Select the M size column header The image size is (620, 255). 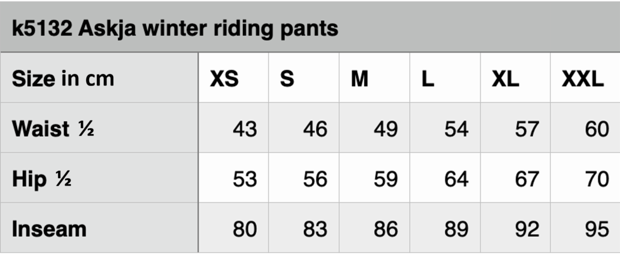pyautogui.click(x=360, y=79)
